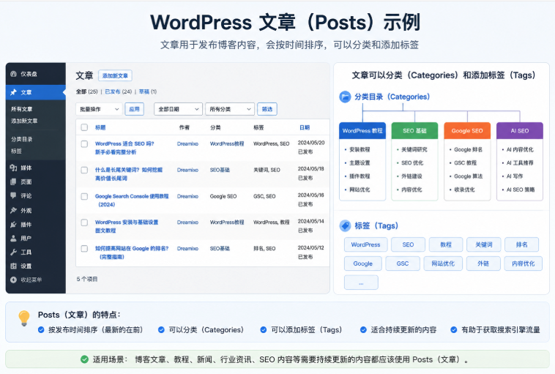This screenshot has height=374, width=555.
Task: Sort posts by the 标题 column header
Action: coord(100,127)
